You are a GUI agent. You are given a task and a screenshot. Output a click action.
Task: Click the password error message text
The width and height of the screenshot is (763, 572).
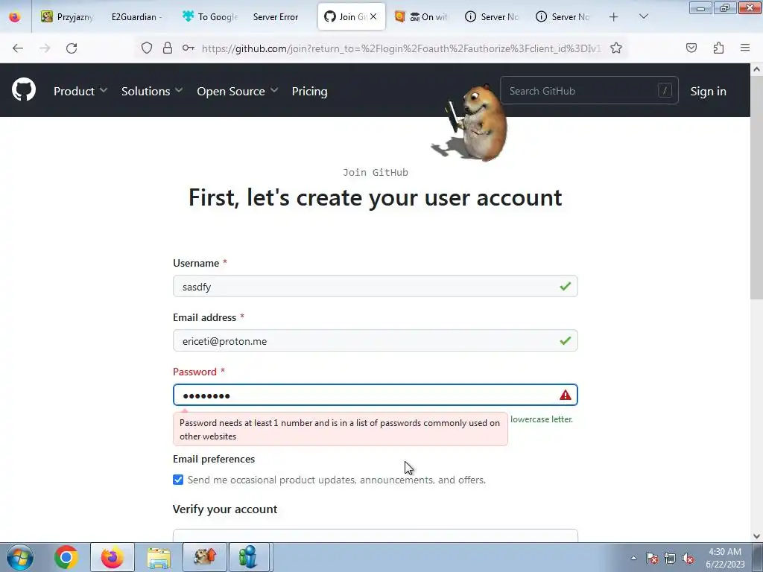click(x=340, y=430)
